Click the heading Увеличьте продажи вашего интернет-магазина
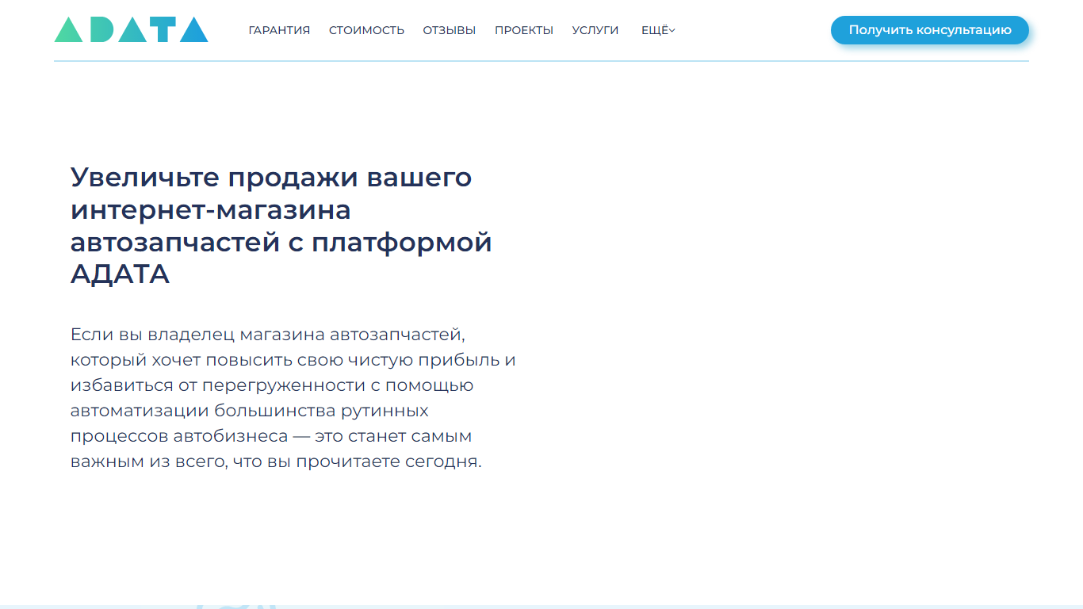Screen dimensions: 1083x609 [x=281, y=225]
